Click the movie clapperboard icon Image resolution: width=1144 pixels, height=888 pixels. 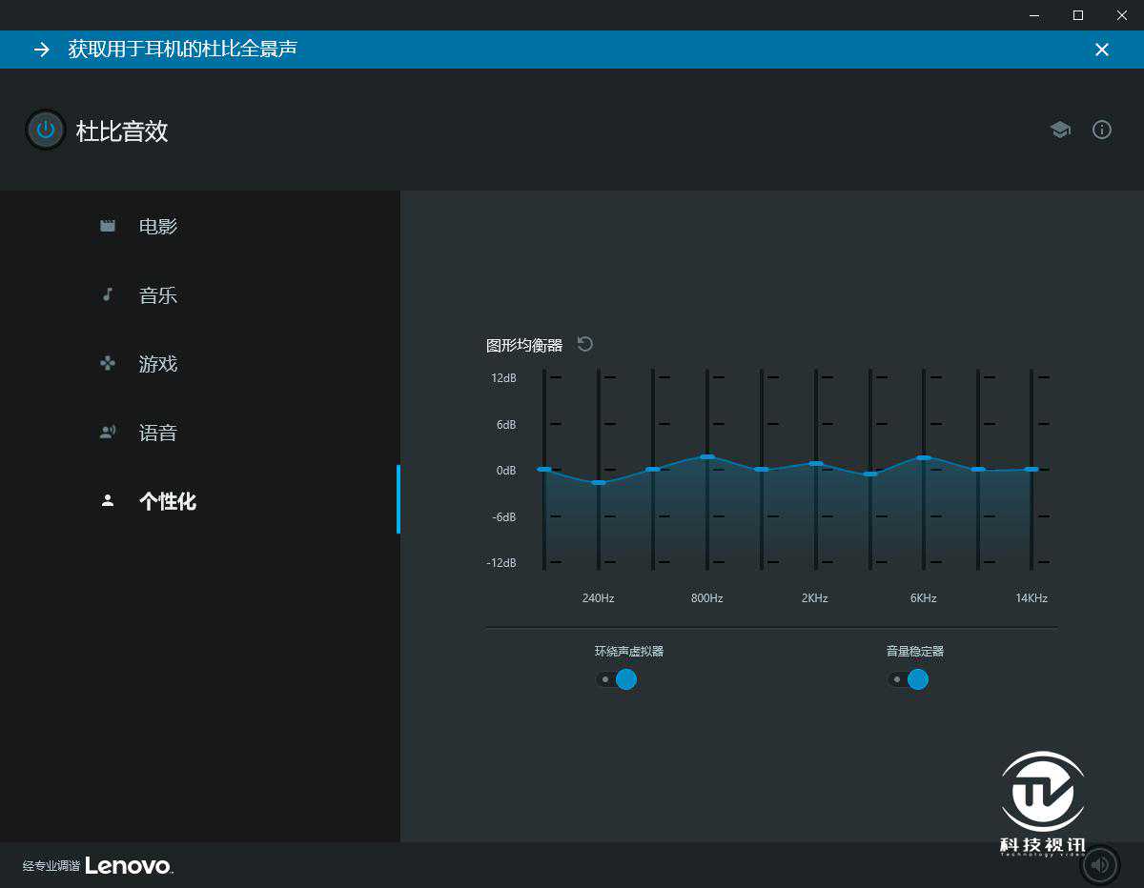[108, 226]
